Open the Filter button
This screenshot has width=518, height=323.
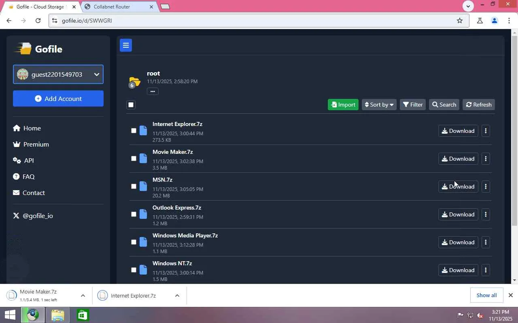coord(413,105)
